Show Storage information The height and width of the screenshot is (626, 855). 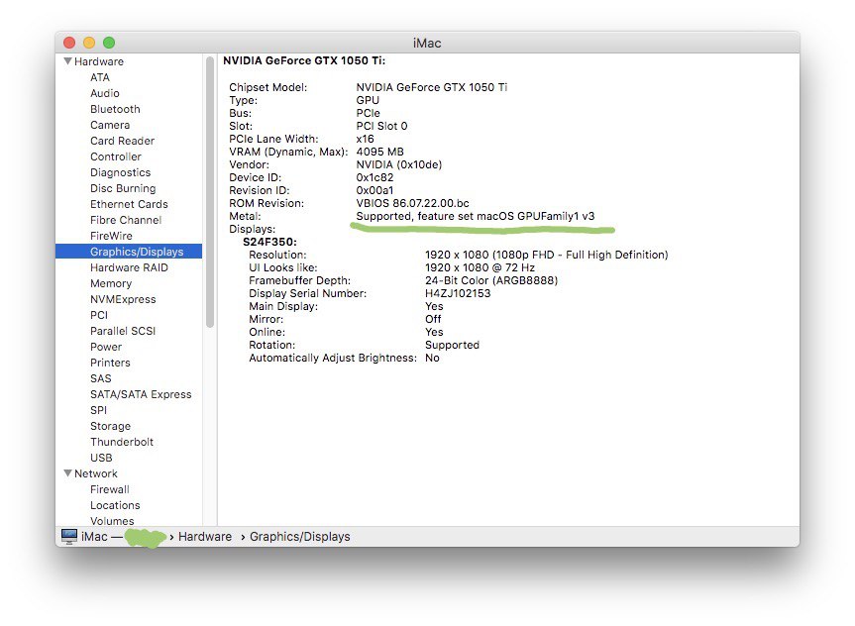coord(110,425)
